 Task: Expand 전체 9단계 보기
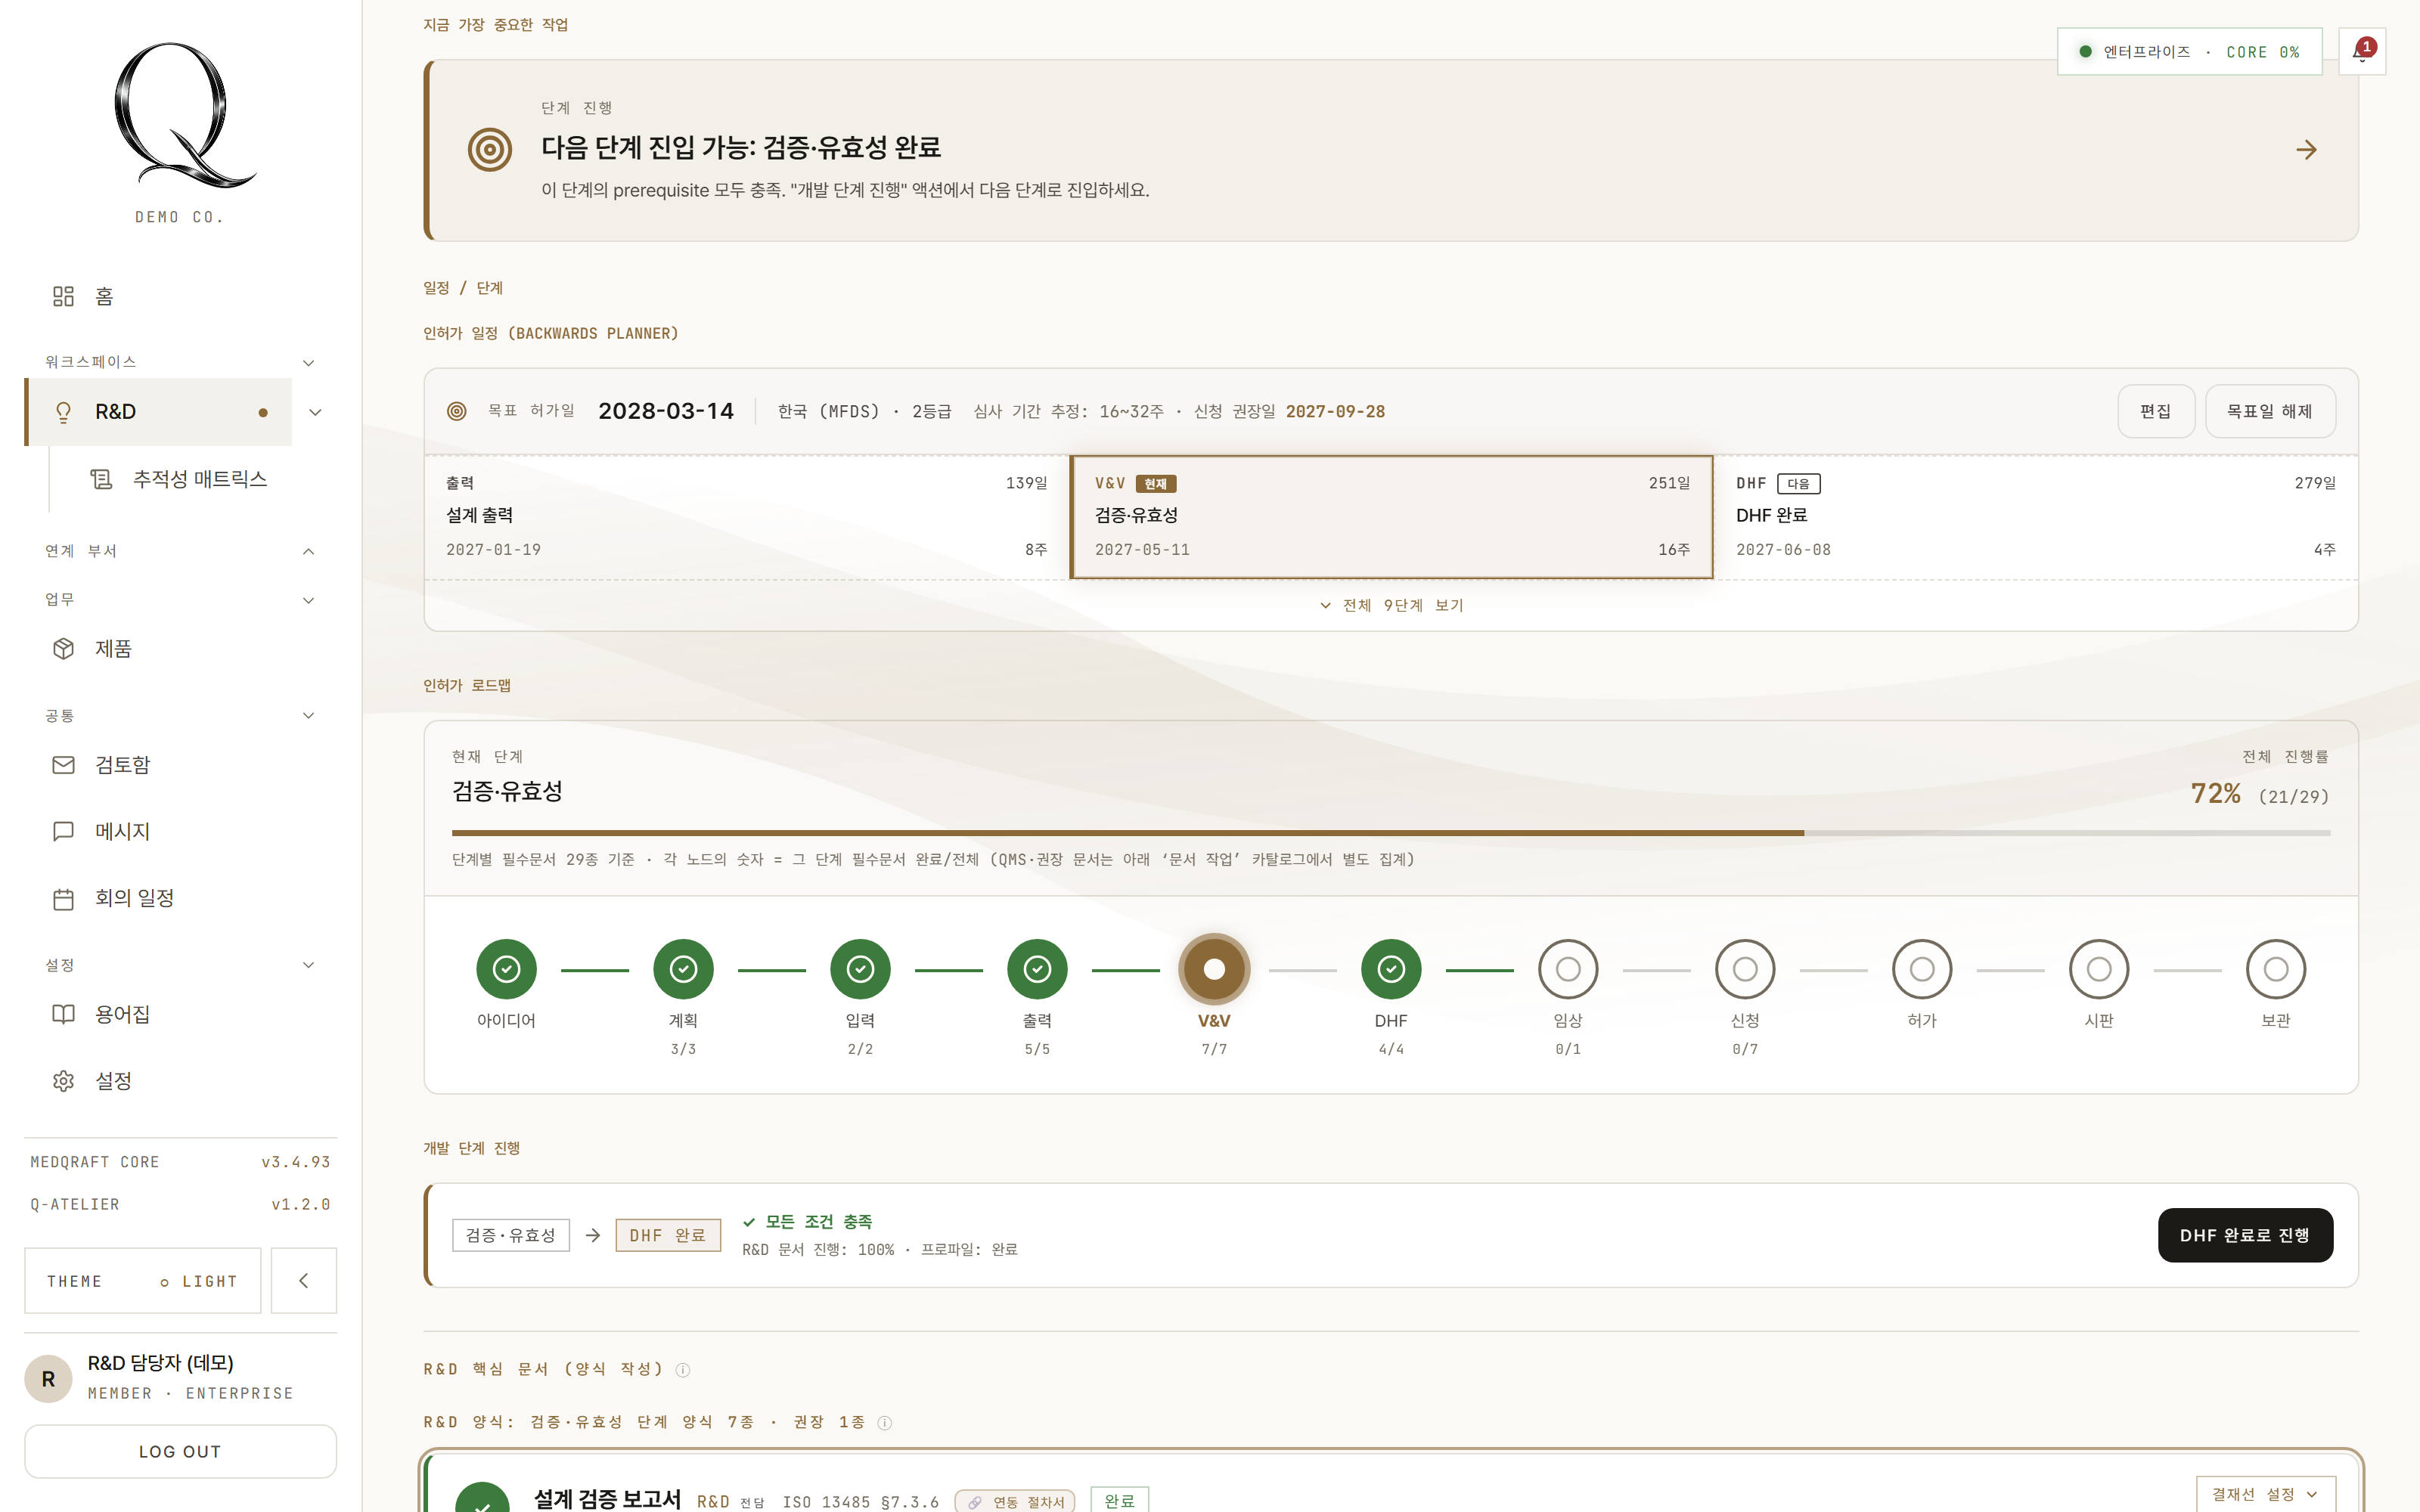(1391, 605)
